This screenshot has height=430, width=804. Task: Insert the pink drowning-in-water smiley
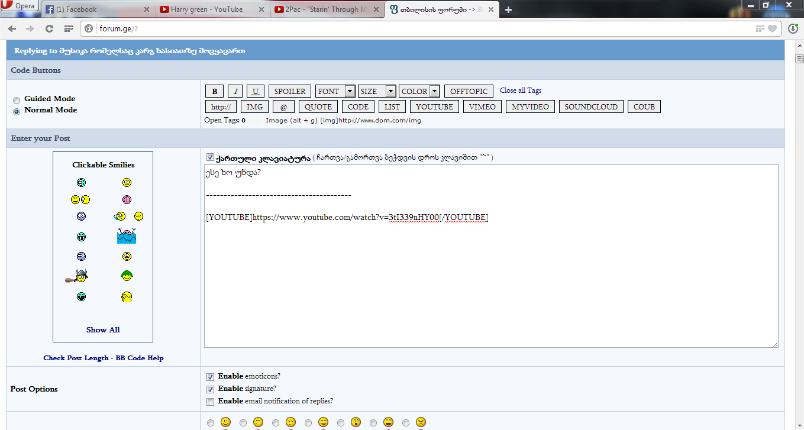tap(127, 235)
